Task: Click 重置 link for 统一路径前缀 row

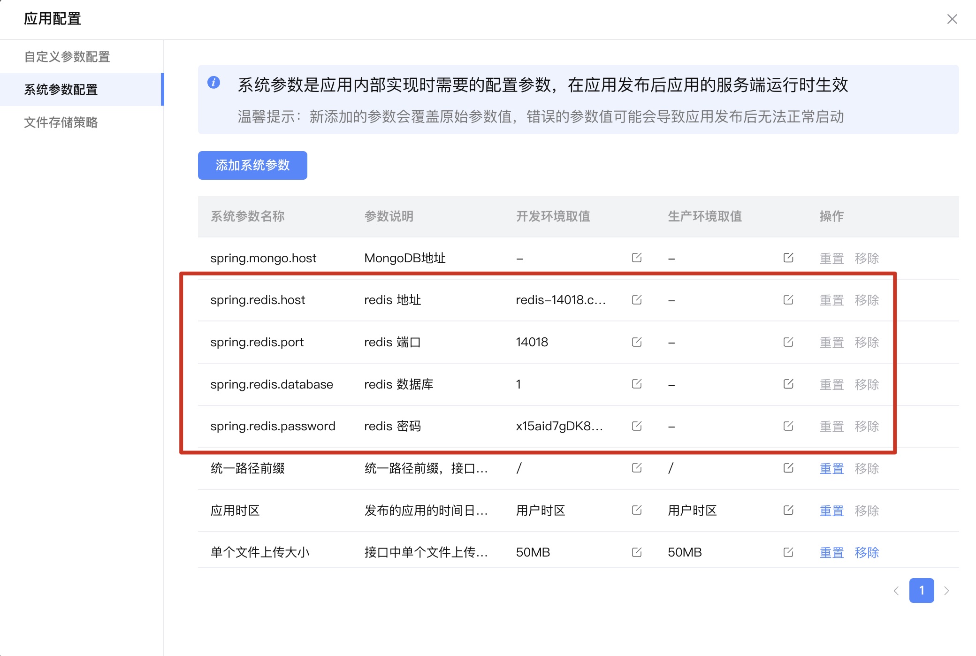Action: [x=831, y=468]
